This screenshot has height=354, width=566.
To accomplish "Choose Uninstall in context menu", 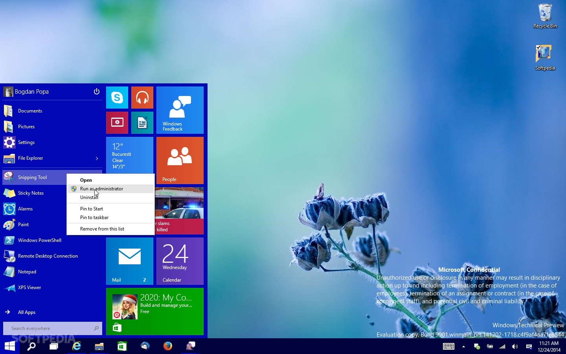I will point(110,197).
